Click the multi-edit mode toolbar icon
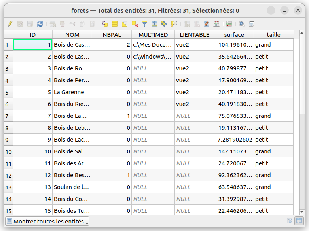 tap(20, 24)
